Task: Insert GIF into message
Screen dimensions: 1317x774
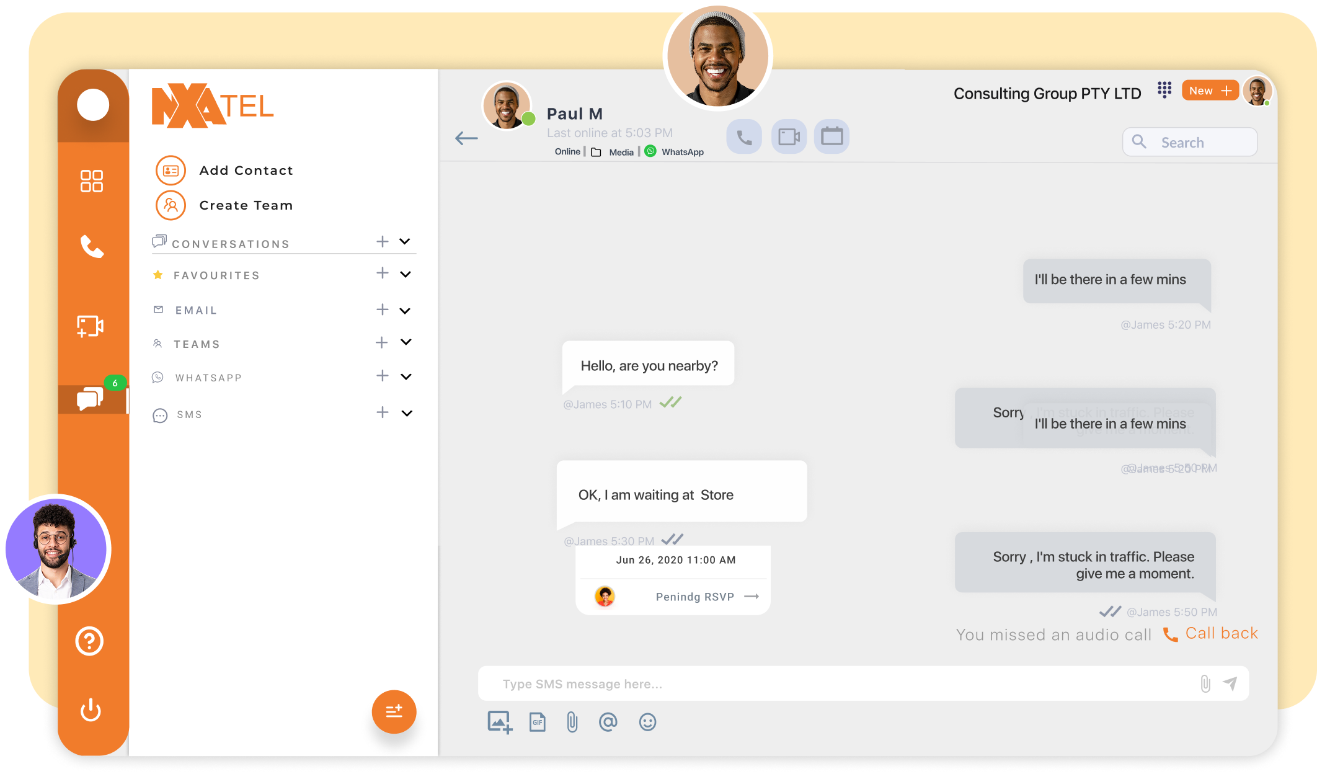Action: tap(537, 722)
